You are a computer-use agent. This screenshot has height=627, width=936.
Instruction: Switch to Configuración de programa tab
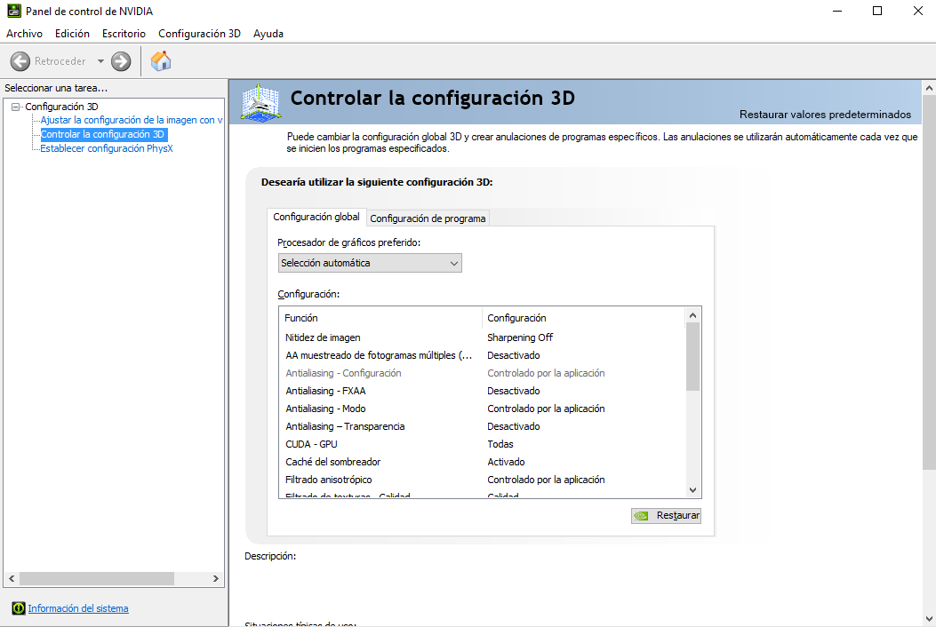pyautogui.click(x=428, y=218)
